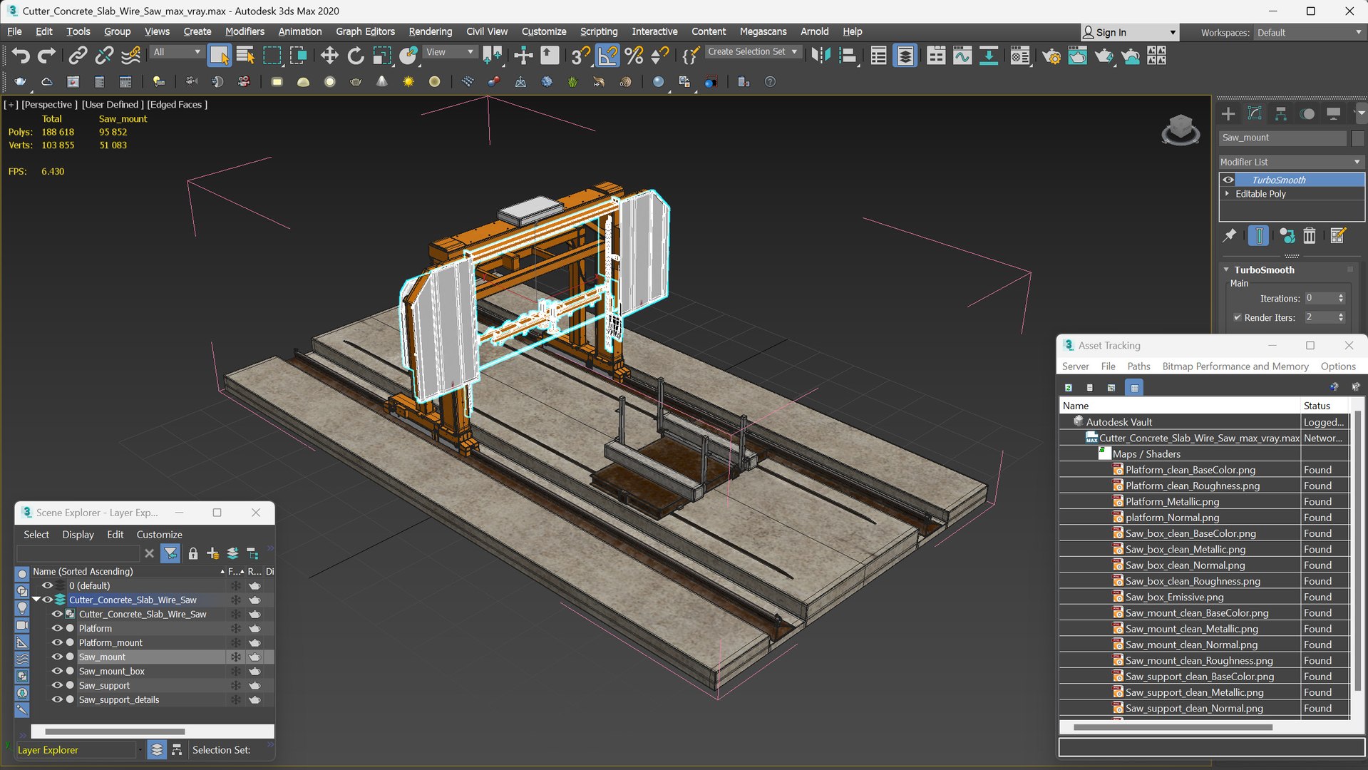
Task: Expand the Editable Poly modifier entry
Action: pyautogui.click(x=1227, y=193)
